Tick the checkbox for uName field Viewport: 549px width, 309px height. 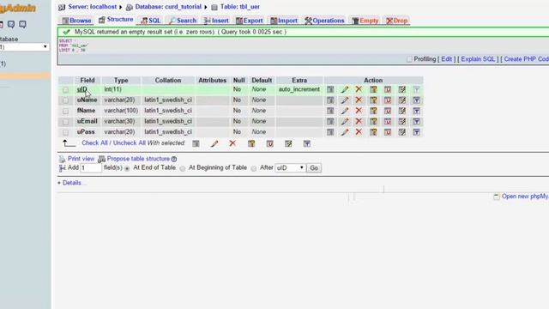[65, 100]
